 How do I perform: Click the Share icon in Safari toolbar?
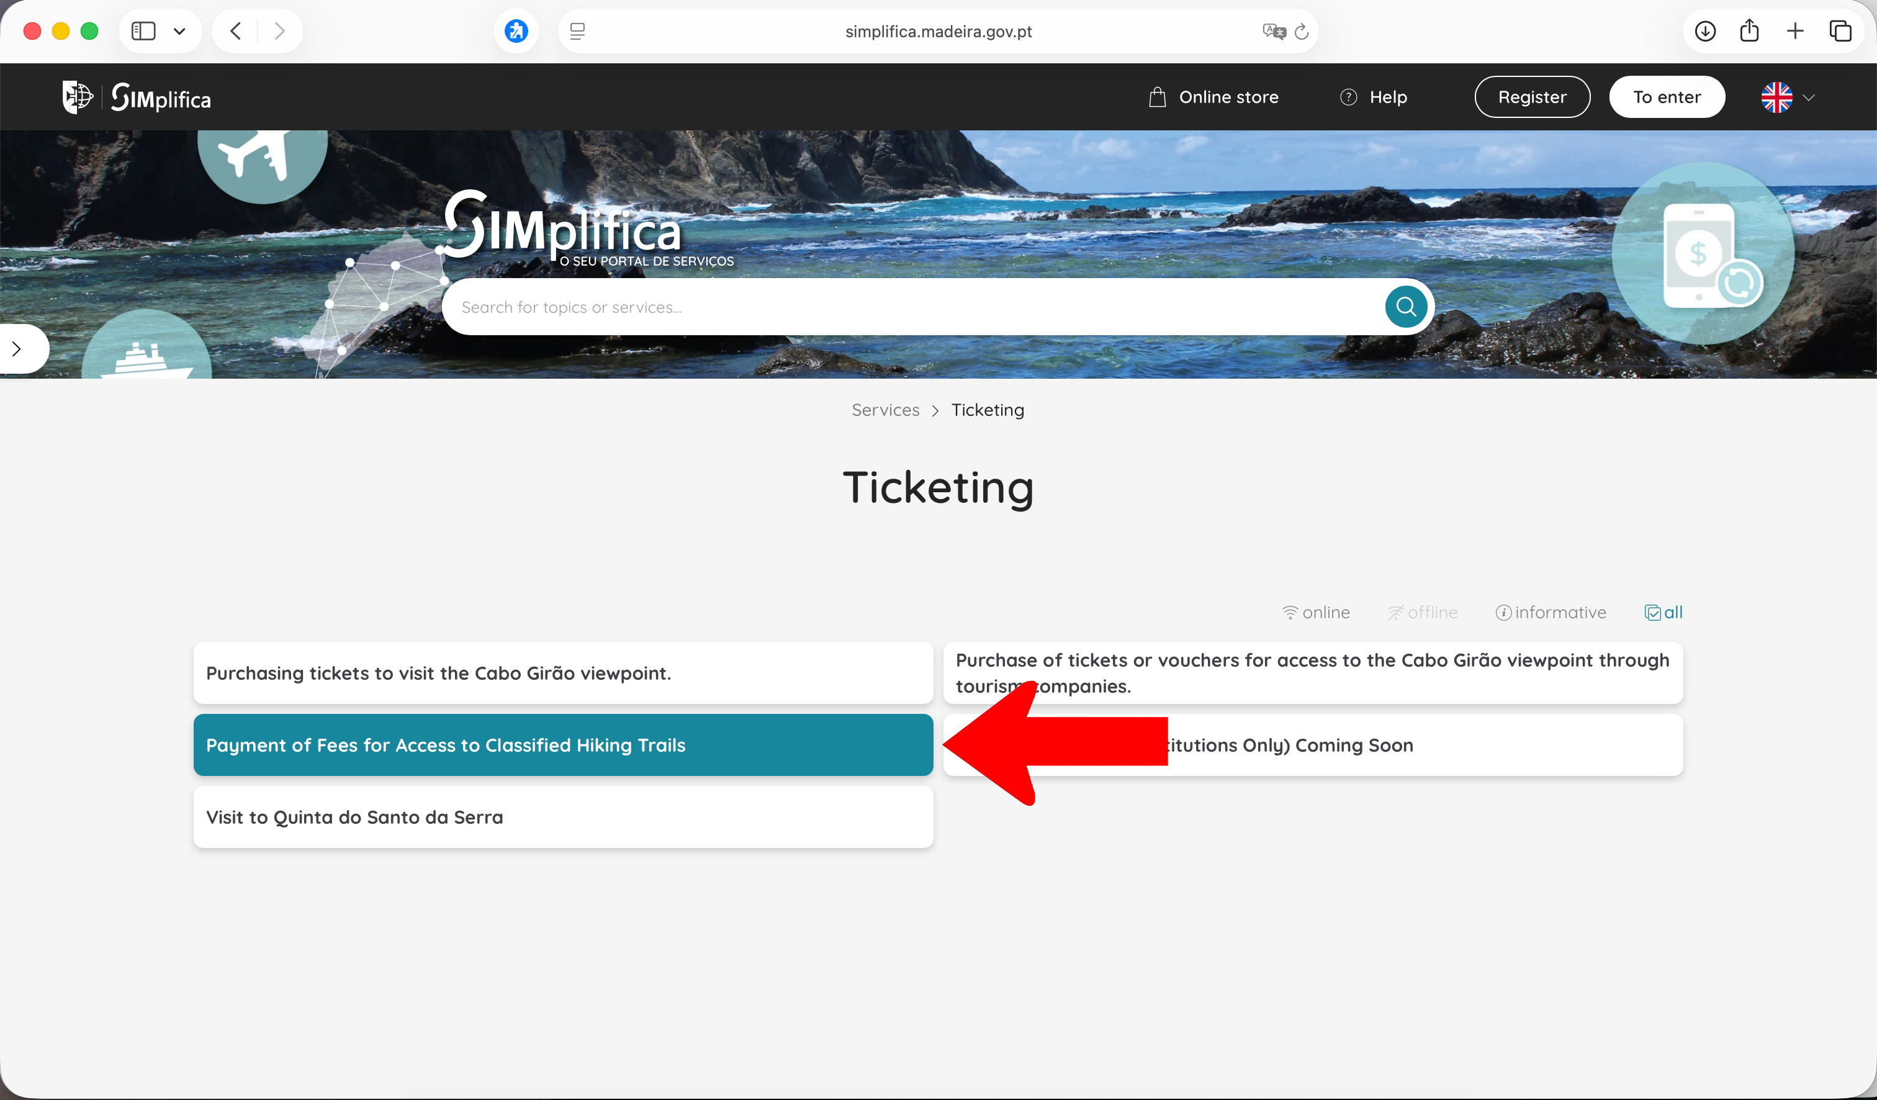[x=1750, y=31]
